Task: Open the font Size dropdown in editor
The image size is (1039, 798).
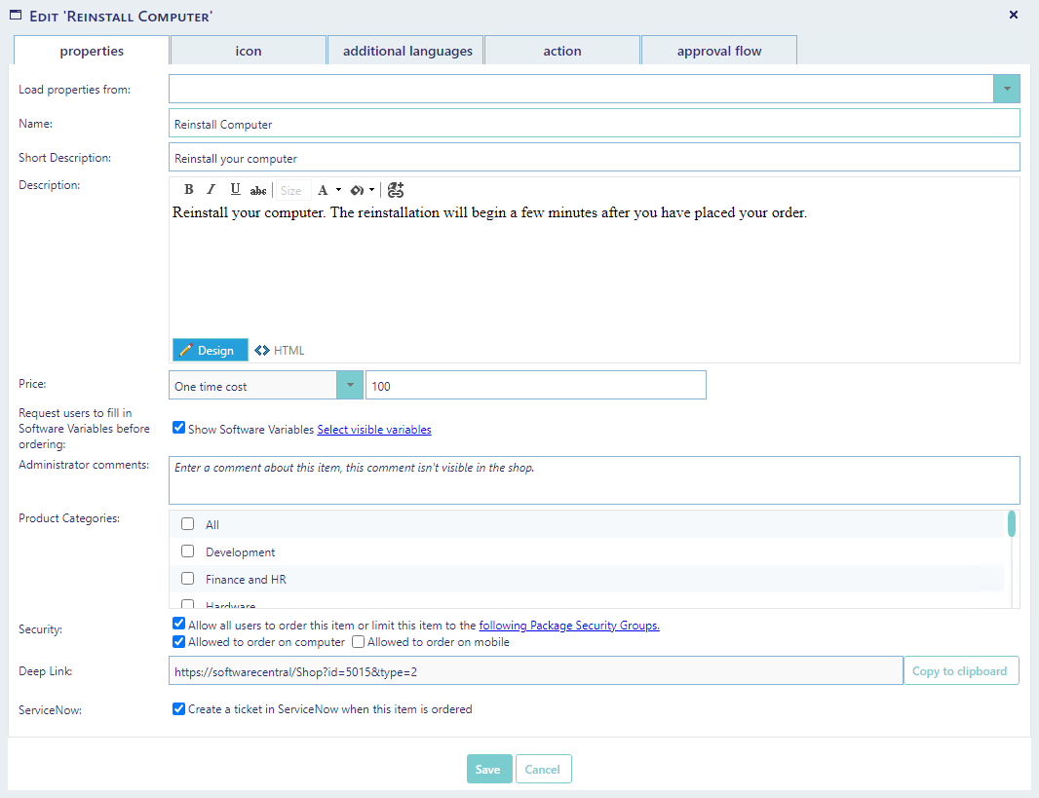Action: pyautogui.click(x=290, y=191)
